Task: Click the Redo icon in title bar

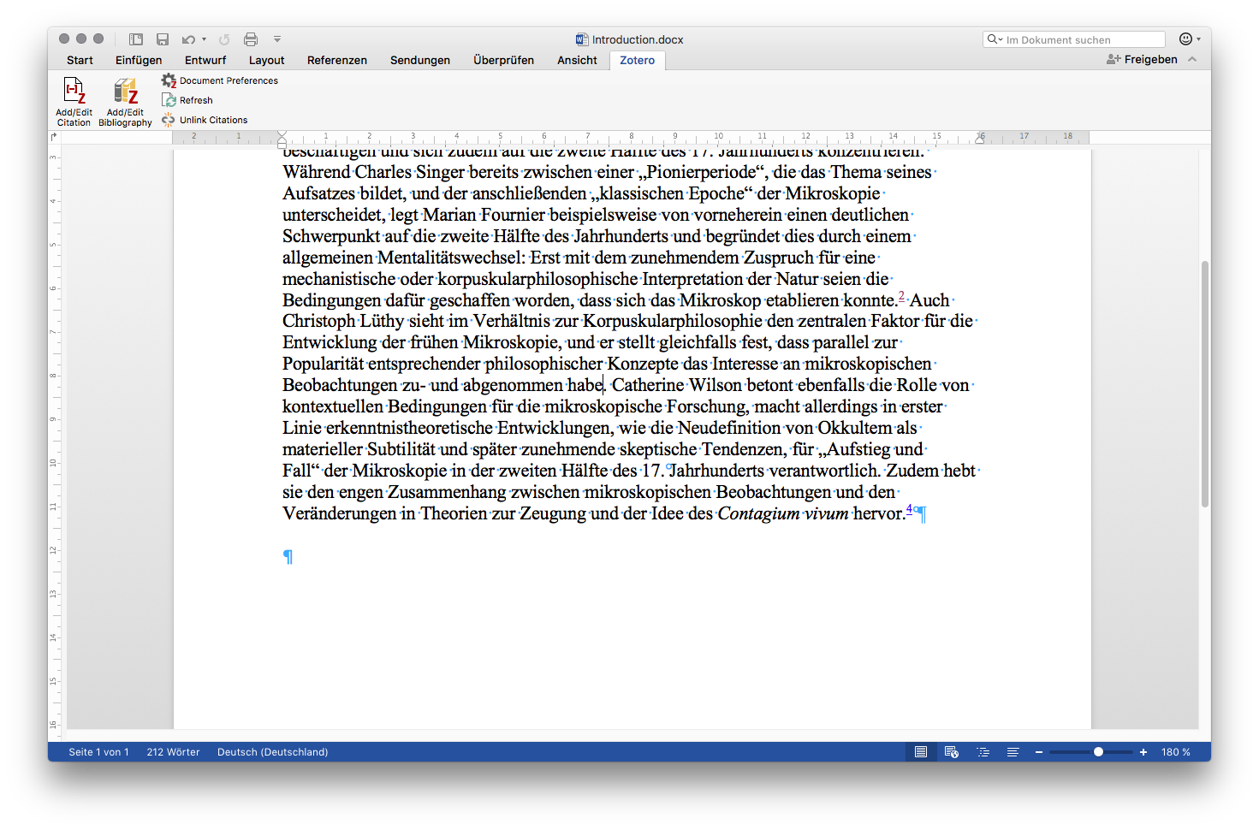Action: click(x=224, y=39)
